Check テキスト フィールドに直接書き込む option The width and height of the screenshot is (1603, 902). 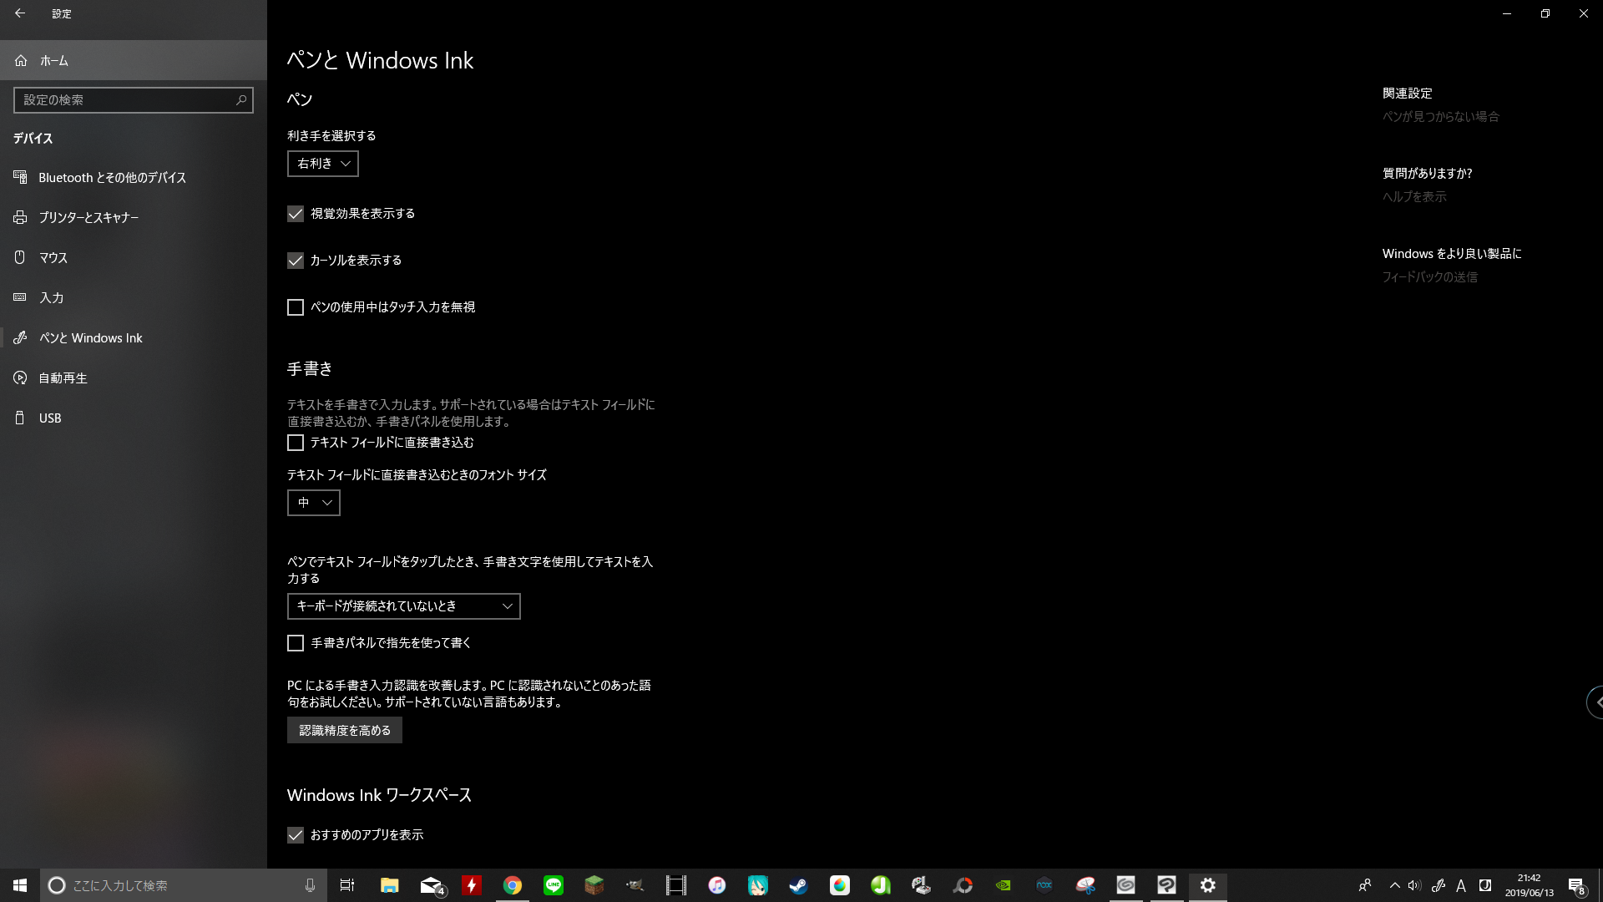tap(296, 443)
